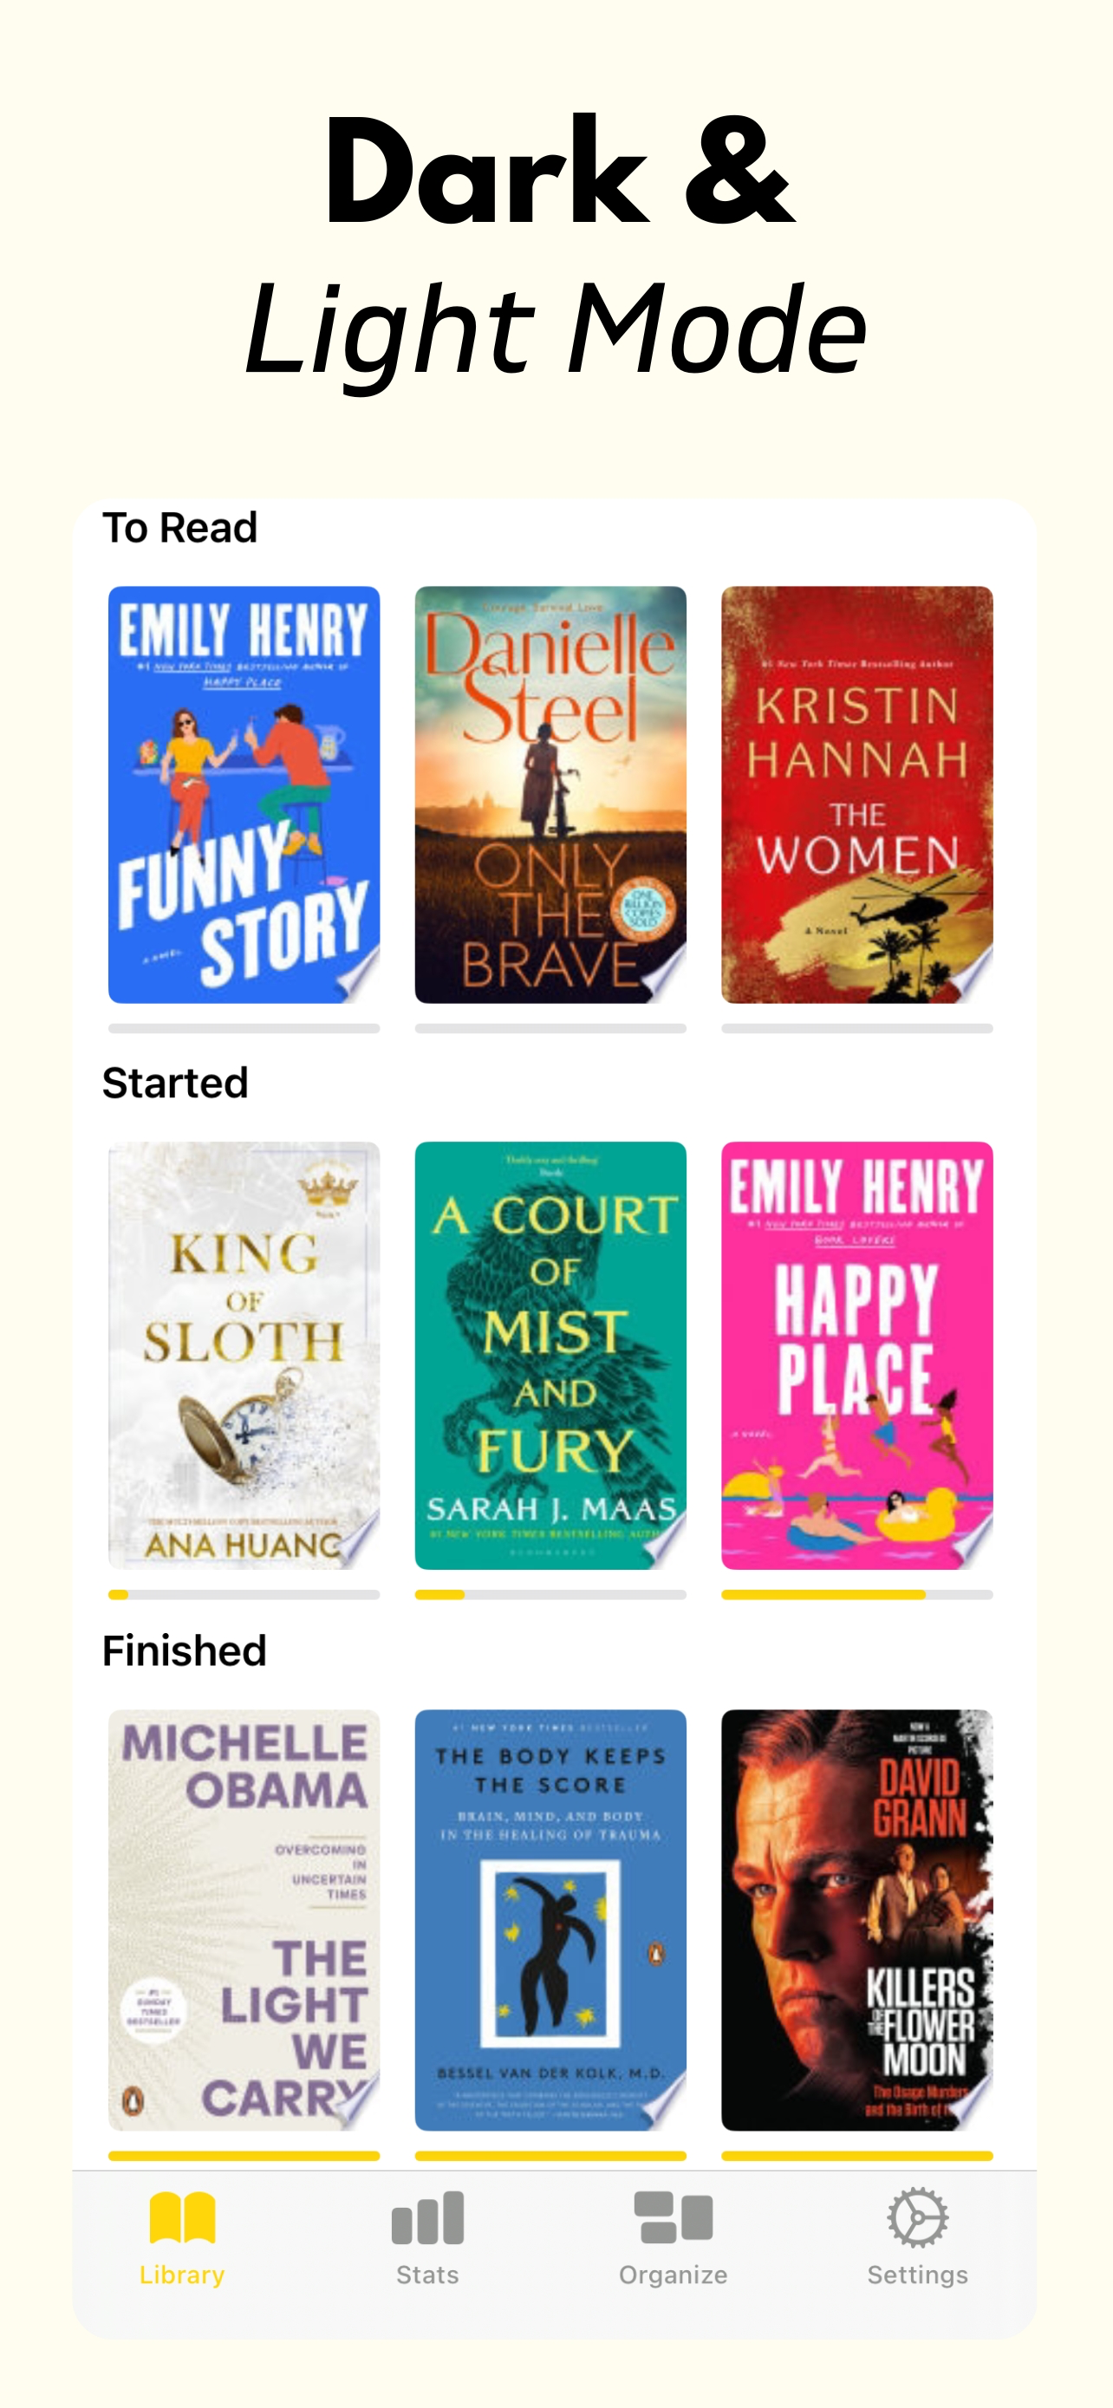The width and height of the screenshot is (1113, 2408).
Task: Open the Library tab icon
Action: pyautogui.click(x=182, y=2217)
